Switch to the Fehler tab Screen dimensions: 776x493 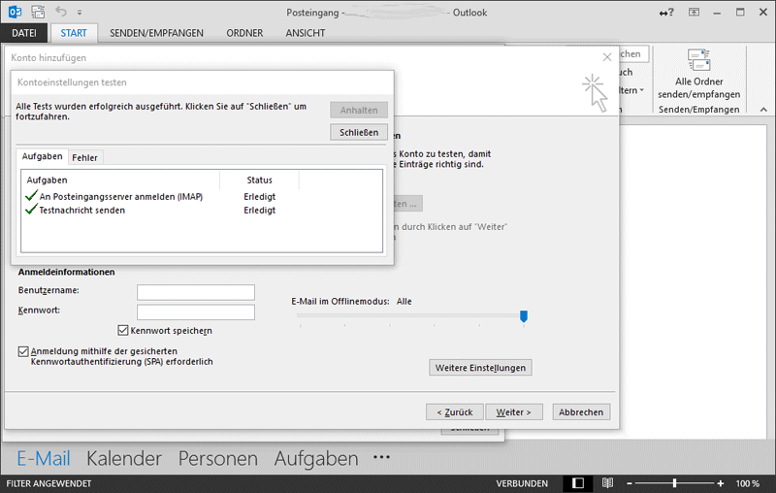84,157
